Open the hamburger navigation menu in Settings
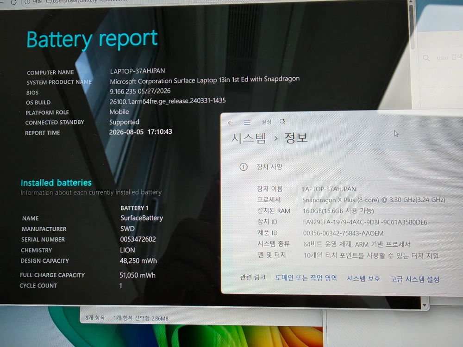This screenshot has height=347, width=463. (x=247, y=123)
